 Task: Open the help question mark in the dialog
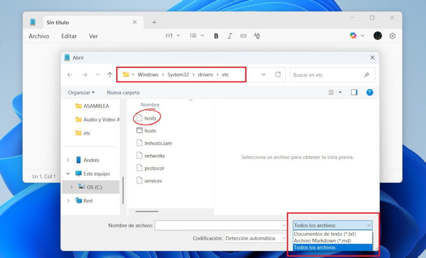tap(369, 92)
